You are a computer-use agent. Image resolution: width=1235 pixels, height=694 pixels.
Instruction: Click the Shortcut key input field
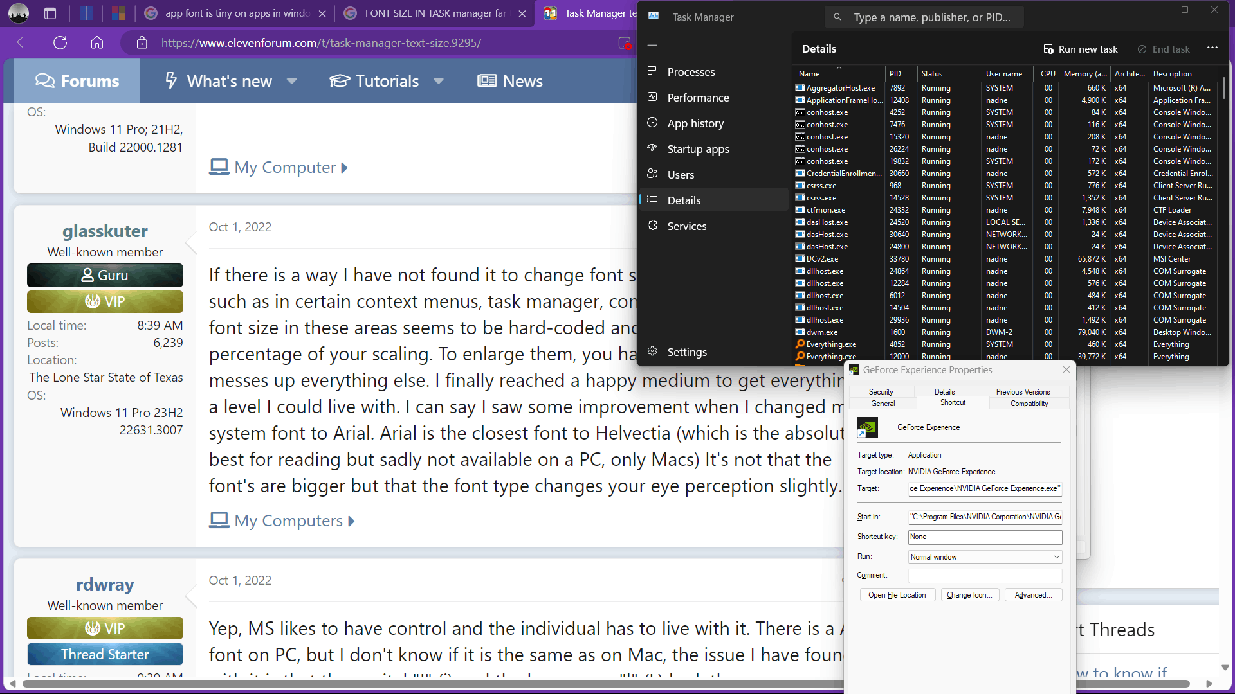(x=984, y=537)
